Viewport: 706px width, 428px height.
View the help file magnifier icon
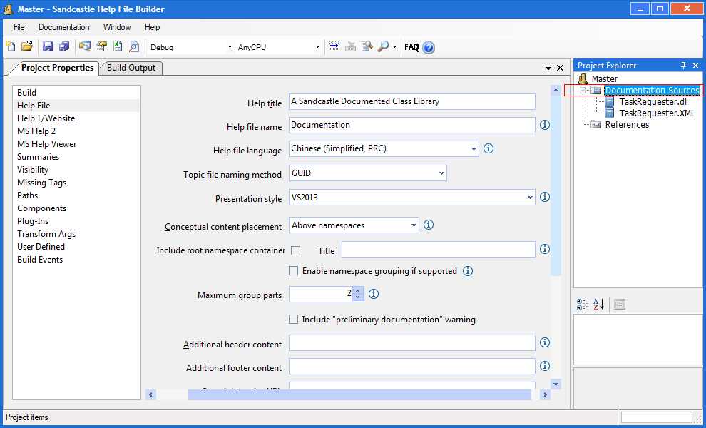(x=383, y=46)
